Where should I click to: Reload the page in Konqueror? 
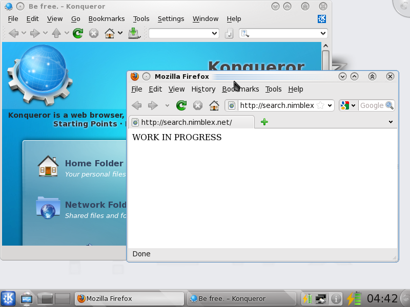coord(78,33)
